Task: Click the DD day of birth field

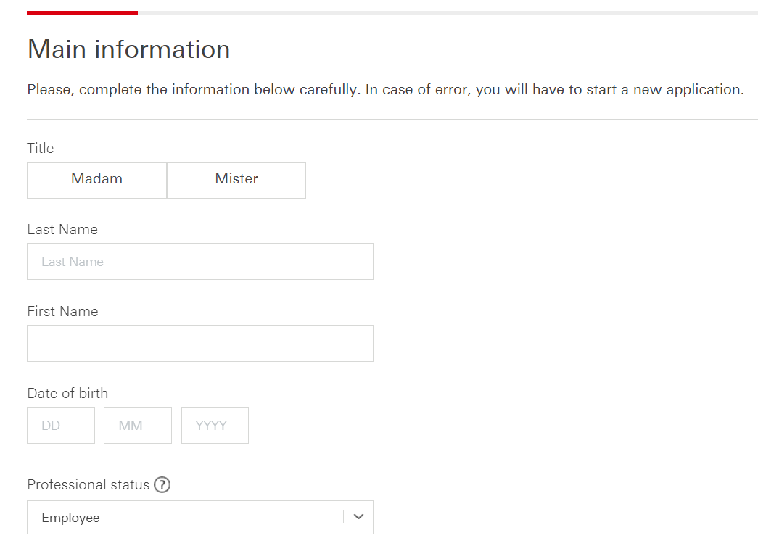Action: click(x=61, y=425)
